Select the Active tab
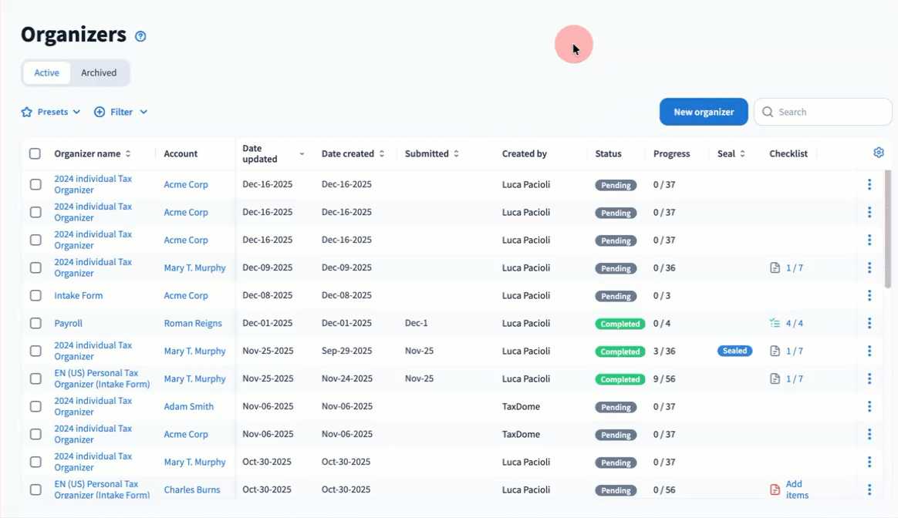The height and width of the screenshot is (518, 898). [46, 72]
